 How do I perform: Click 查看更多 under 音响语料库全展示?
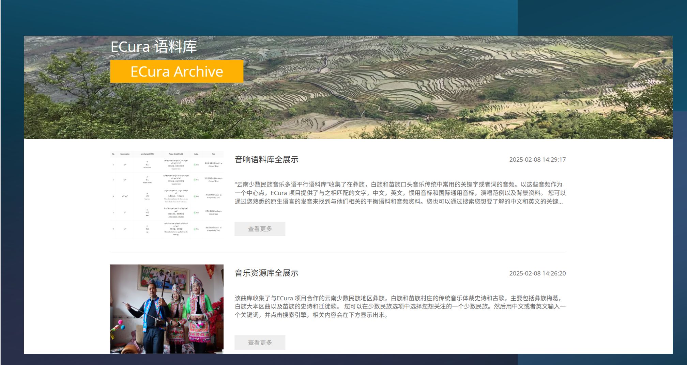tap(260, 229)
